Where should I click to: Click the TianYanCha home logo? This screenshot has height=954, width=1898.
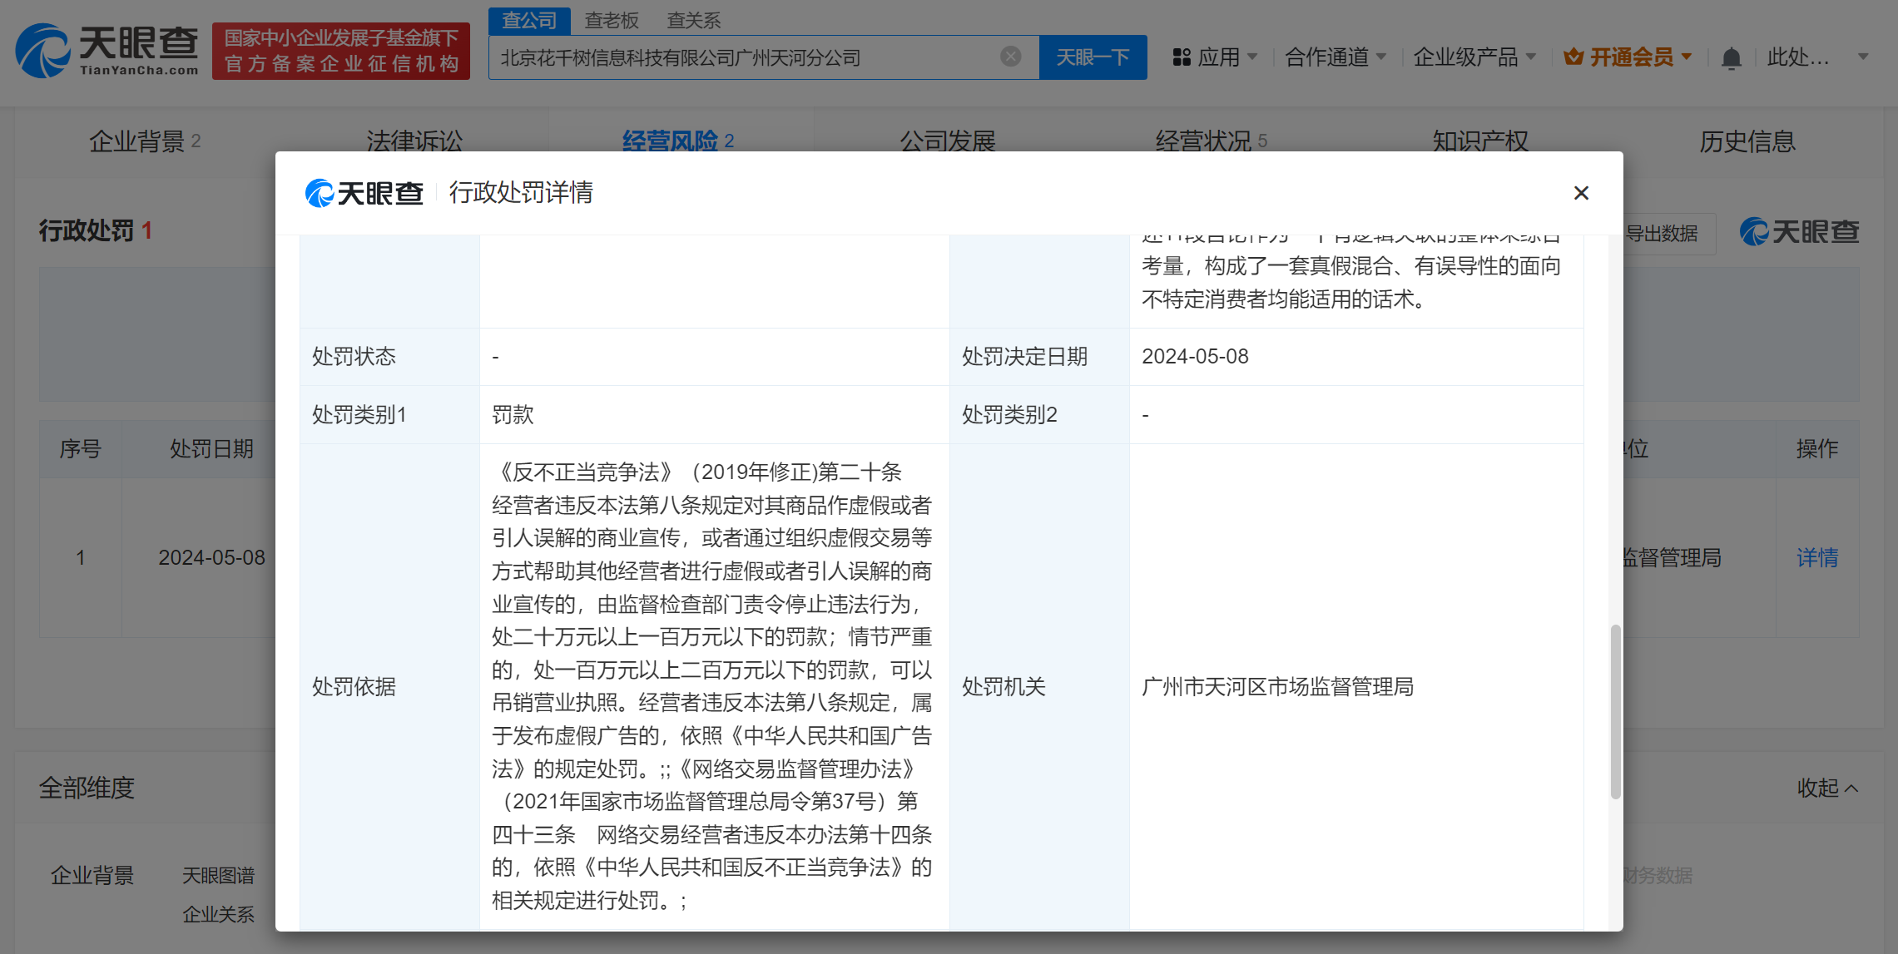click(107, 52)
